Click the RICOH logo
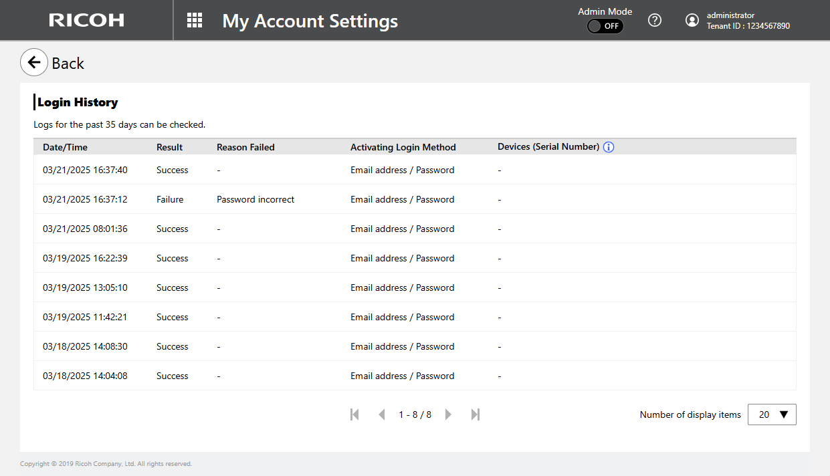 [86, 20]
